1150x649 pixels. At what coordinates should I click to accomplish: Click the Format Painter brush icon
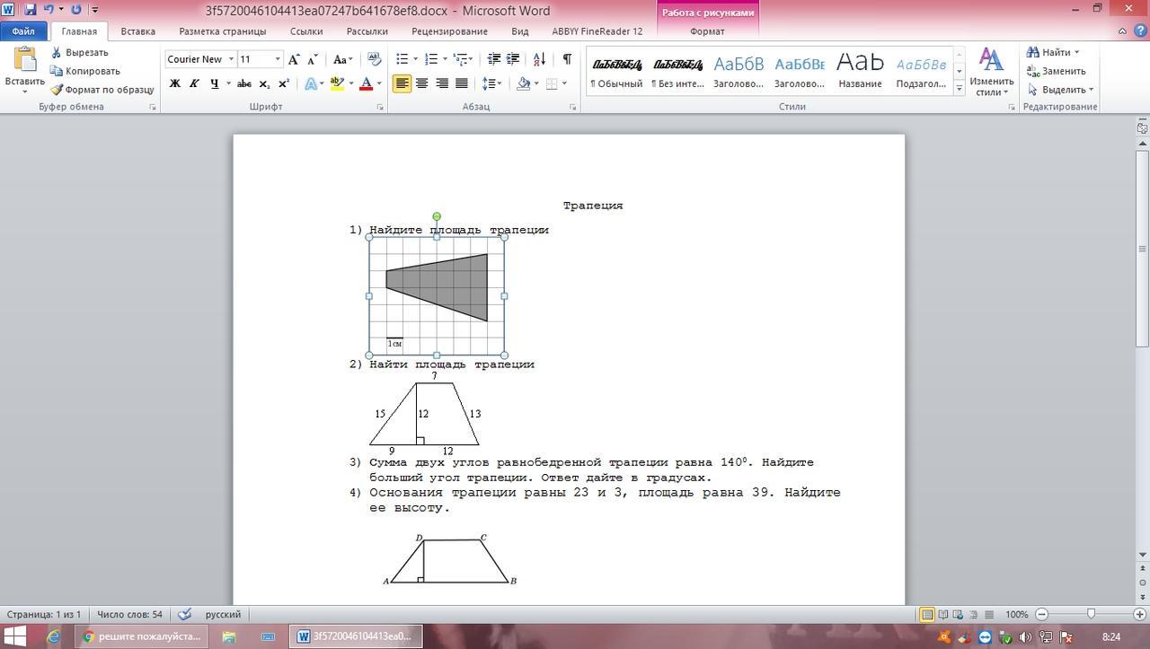[57, 90]
